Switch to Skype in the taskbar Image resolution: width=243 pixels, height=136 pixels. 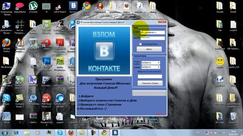[60, 133]
